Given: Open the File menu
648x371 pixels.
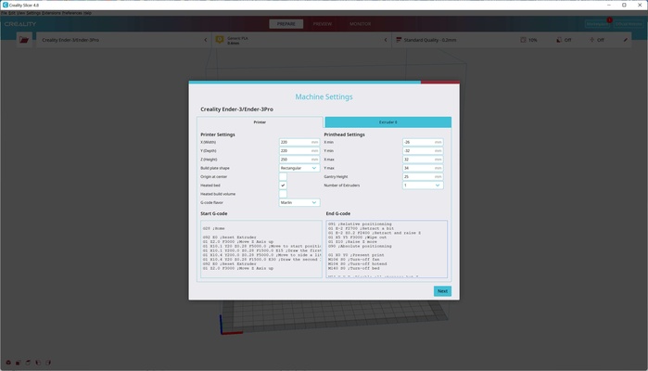Looking at the screenshot, I should click(x=4, y=13).
